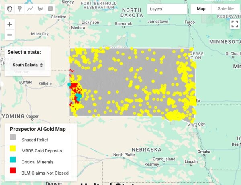
Task: Click the Grand Island city label
Action: [x=164, y=159]
